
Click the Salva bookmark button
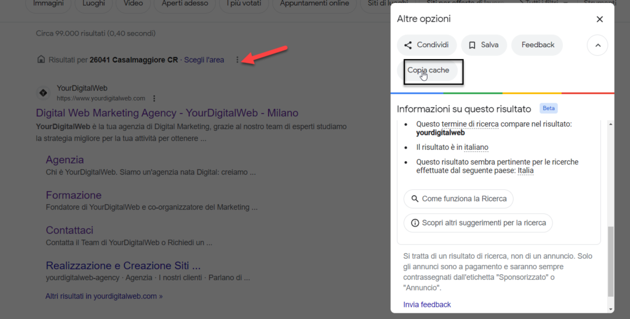pyautogui.click(x=484, y=45)
